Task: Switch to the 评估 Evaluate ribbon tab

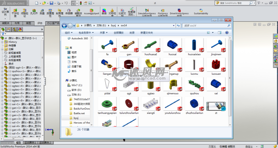Action: pyautogui.click(x=40, y=23)
